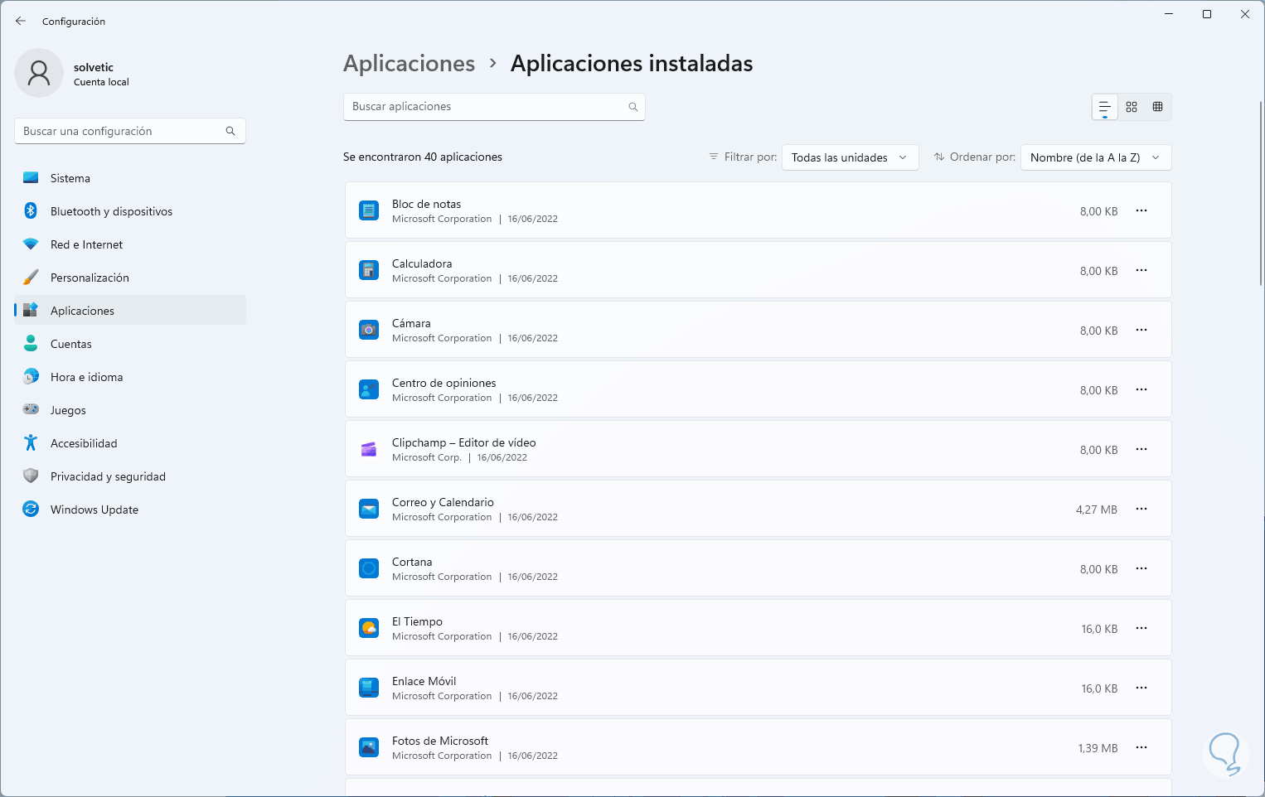Click the Fotos de Microsoft app name
Viewport: 1265px width, 797px height.
coord(440,741)
